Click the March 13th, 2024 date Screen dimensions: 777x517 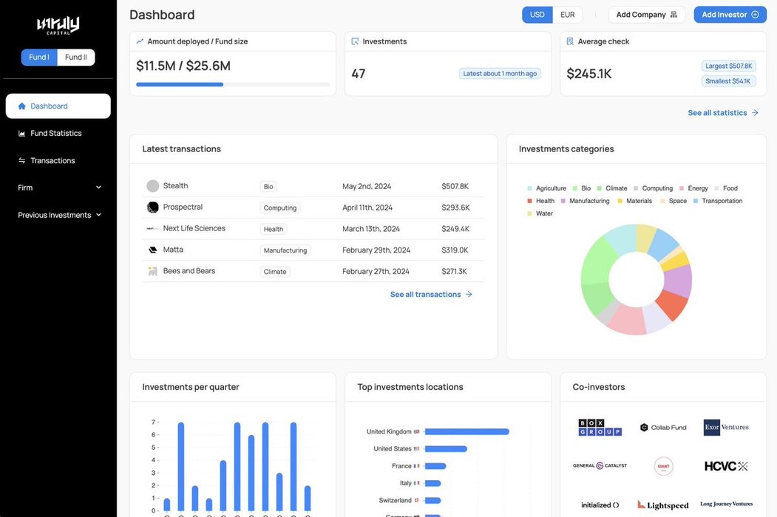pos(371,229)
